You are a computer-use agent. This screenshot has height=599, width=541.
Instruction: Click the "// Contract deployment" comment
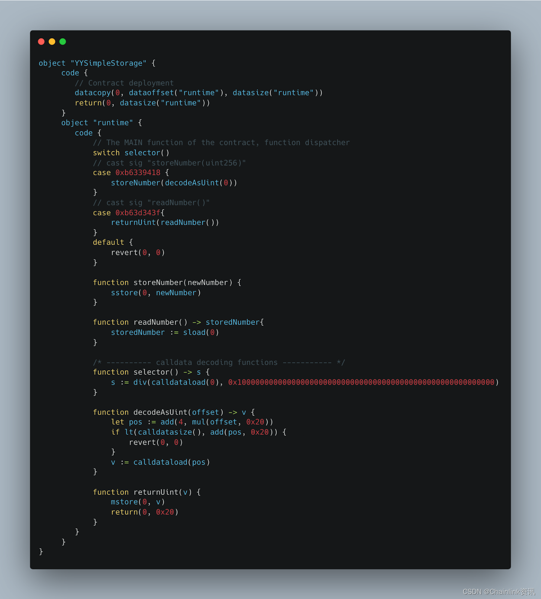click(124, 83)
